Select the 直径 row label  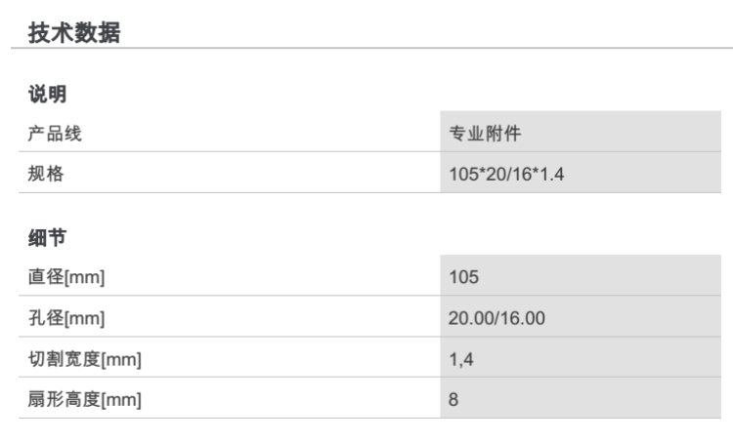[45, 277]
